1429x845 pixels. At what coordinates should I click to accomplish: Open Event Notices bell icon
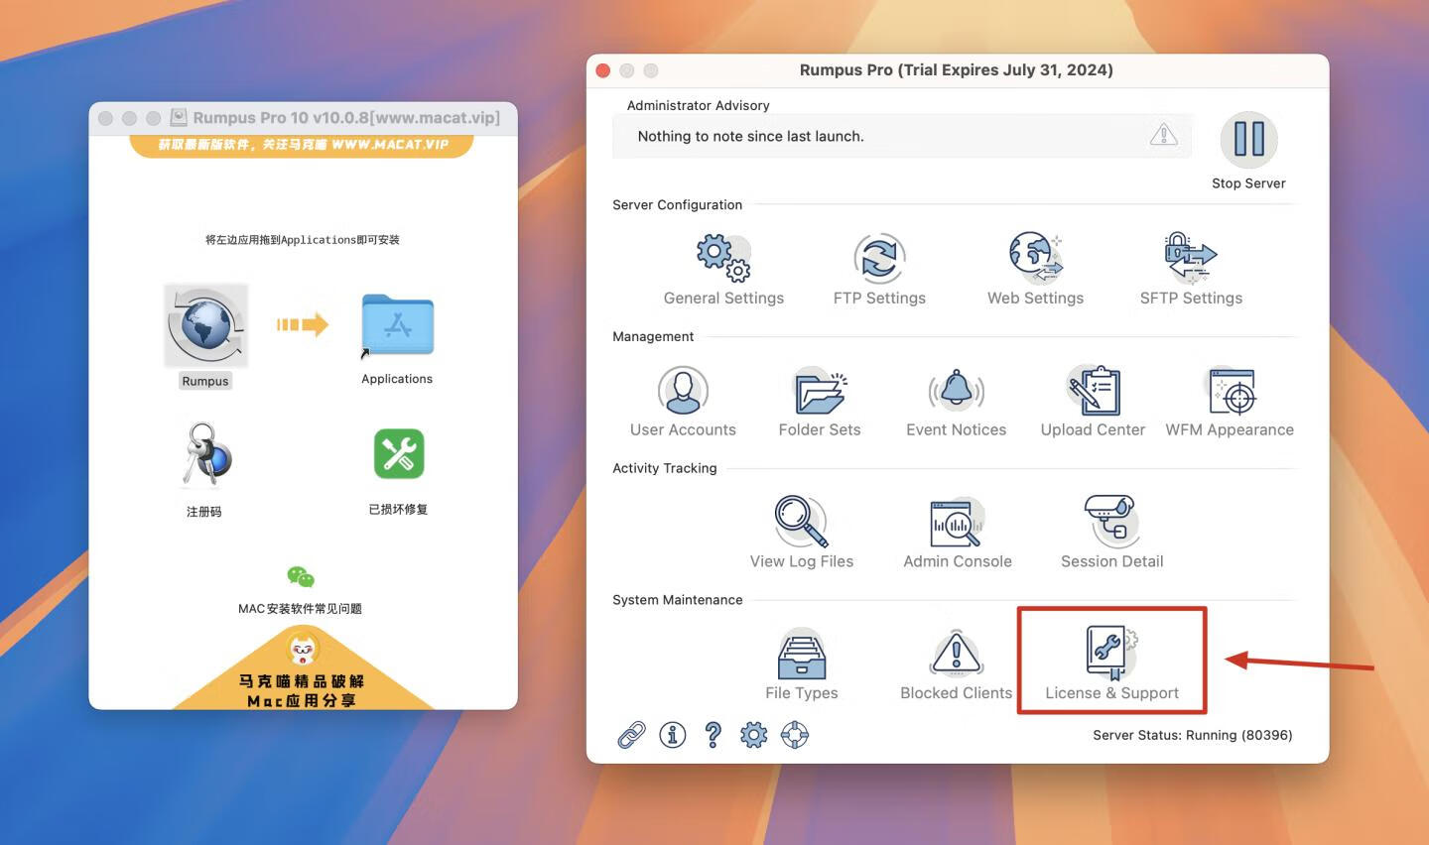[x=956, y=390]
